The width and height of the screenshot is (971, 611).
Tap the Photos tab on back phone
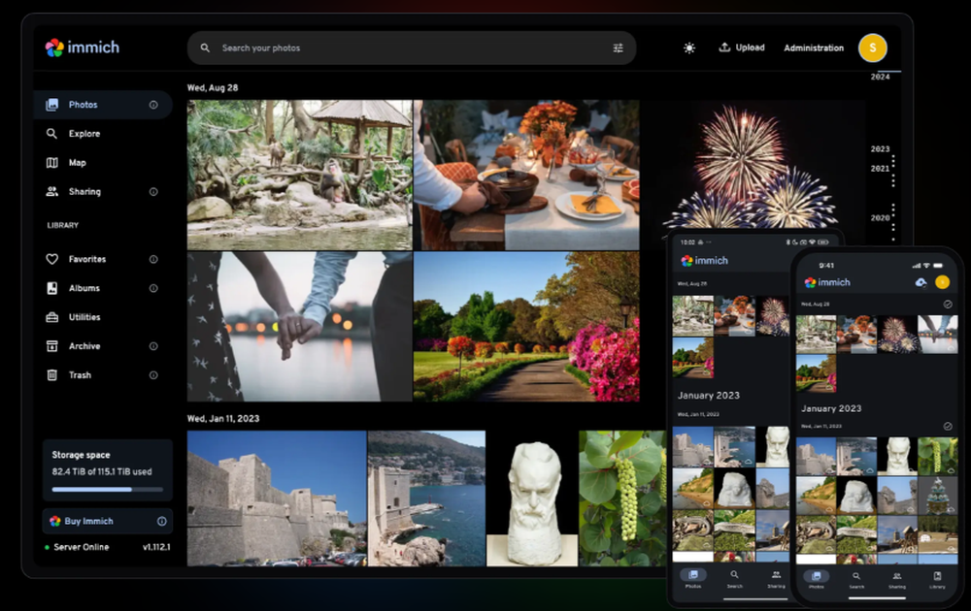[693, 579]
